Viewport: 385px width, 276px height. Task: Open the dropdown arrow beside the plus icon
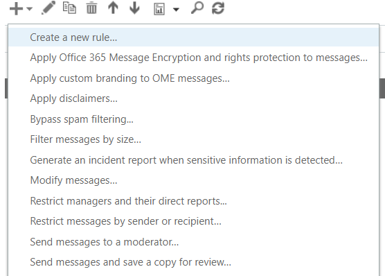pos(30,9)
